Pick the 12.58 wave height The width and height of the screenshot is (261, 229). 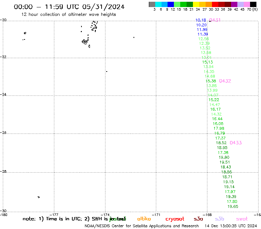tap(204, 39)
